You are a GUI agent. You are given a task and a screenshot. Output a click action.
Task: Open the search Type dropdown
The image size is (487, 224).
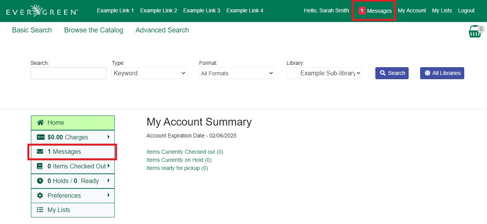[149, 73]
